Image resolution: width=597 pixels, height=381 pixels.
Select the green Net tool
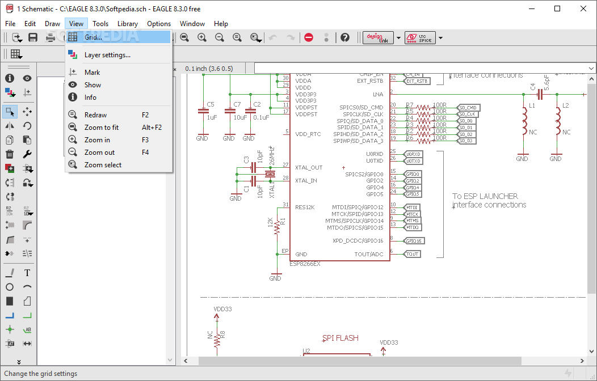(x=27, y=315)
